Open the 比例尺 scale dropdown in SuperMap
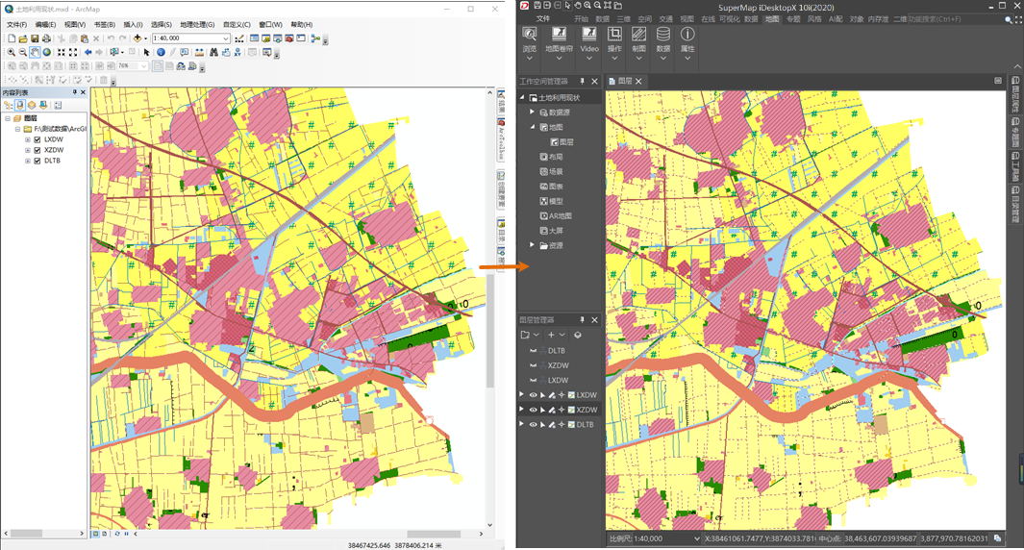1024x550 pixels. (696, 538)
